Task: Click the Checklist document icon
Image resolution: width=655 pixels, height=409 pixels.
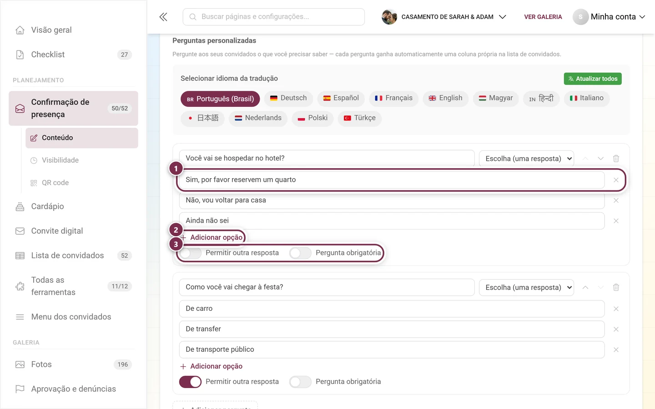Action: [x=20, y=55]
